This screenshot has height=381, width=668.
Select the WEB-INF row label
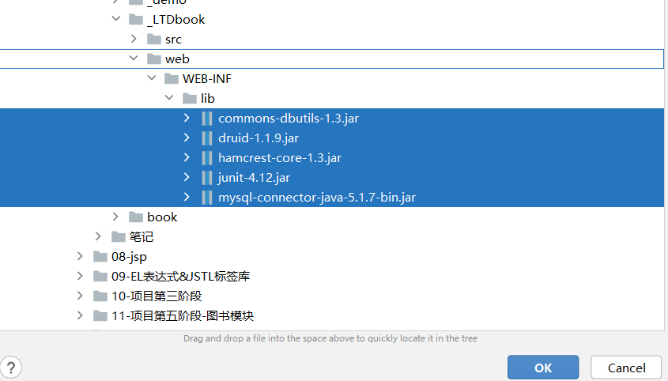pyautogui.click(x=207, y=79)
